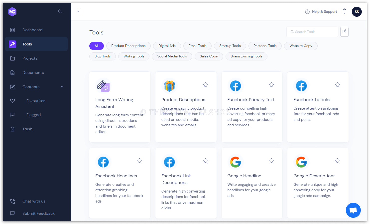Image resolution: width=370 pixels, height=224 pixels.
Task: Filter by Sales Copy category
Action: 209,56
